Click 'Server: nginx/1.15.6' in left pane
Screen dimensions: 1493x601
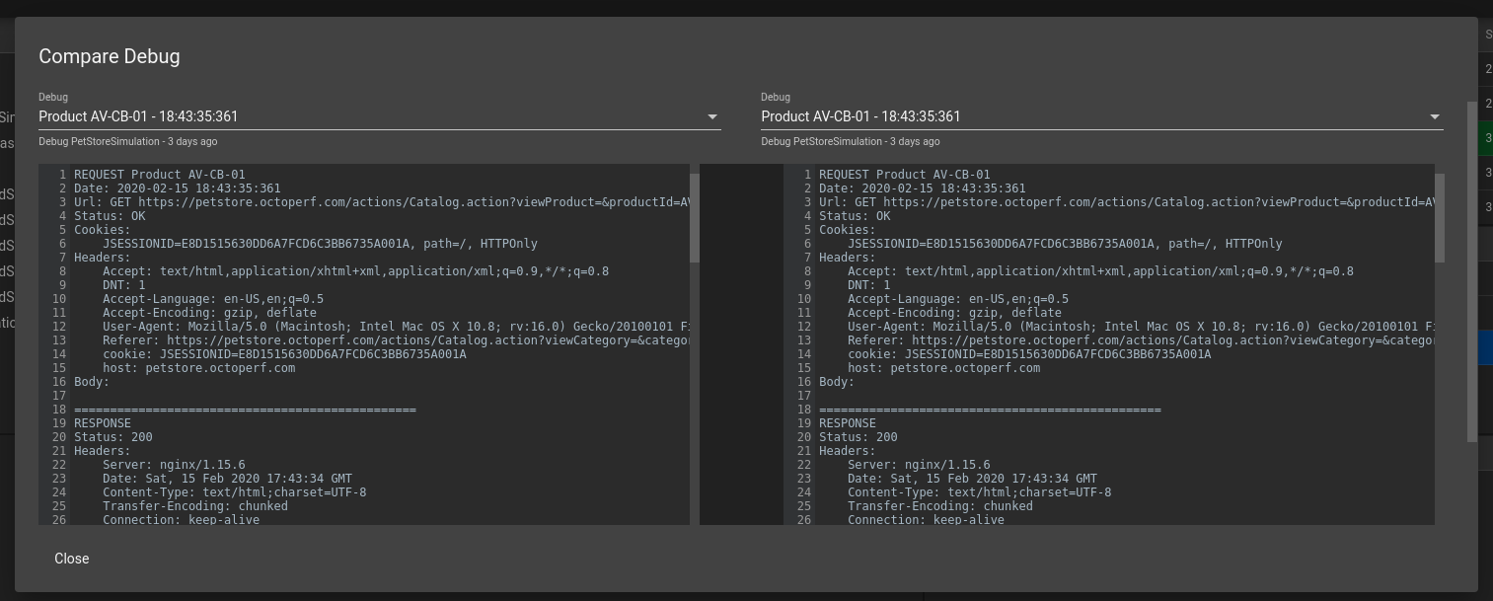[174, 465]
